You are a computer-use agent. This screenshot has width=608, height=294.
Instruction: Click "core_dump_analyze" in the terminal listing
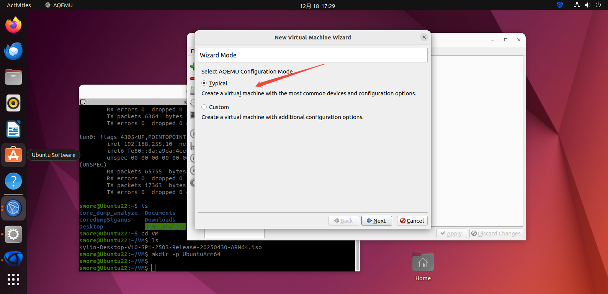coord(108,213)
